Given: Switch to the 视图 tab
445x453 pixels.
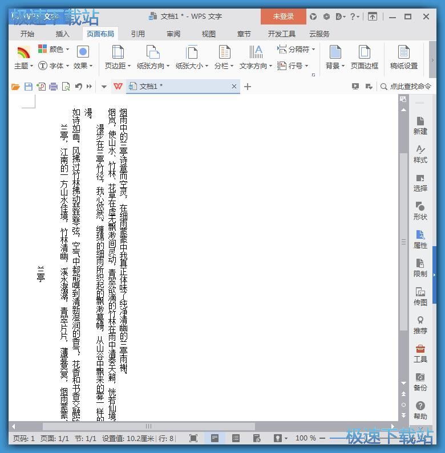Looking at the screenshot, I should pyautogui.click(x=209, y=34).
